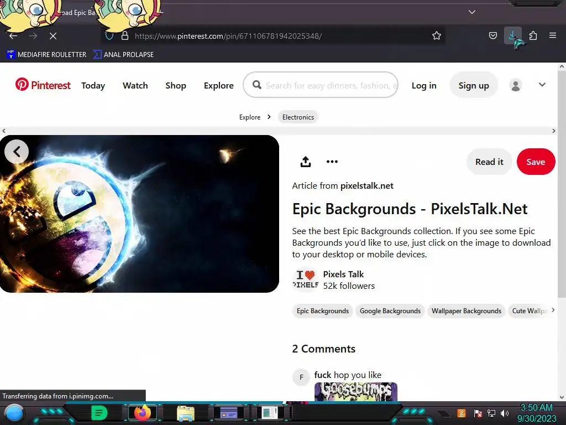566x425 pixels.
Task: Go back with the round arrow on image
Action: (x=17, y=152)
